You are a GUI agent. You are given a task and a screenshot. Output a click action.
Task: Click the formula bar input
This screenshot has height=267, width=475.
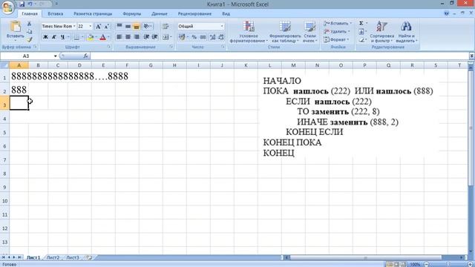279,56
